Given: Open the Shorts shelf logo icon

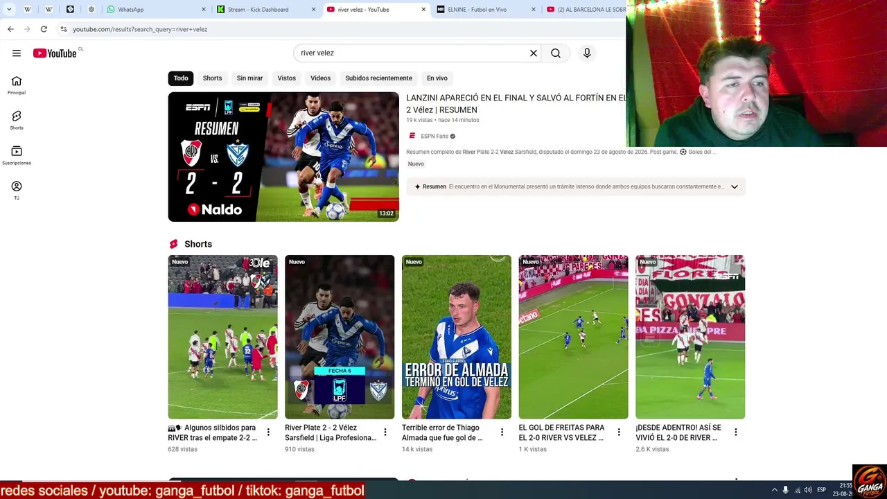Looking at the screenshot, I should pyautogui.click(x=174, y=244).
